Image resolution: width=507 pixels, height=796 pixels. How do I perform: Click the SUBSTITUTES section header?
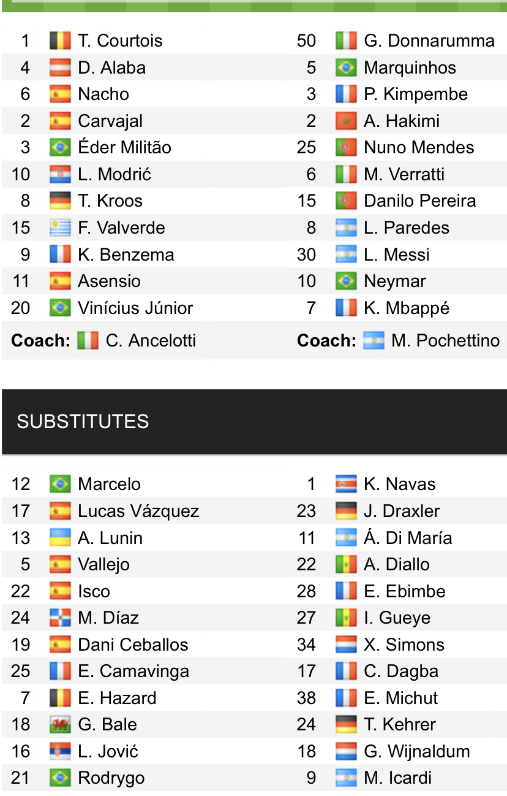pyautogui.click(x=83, y=421)
